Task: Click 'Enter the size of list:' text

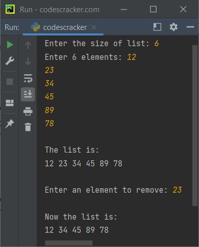Action: click(x=97, y=44)
